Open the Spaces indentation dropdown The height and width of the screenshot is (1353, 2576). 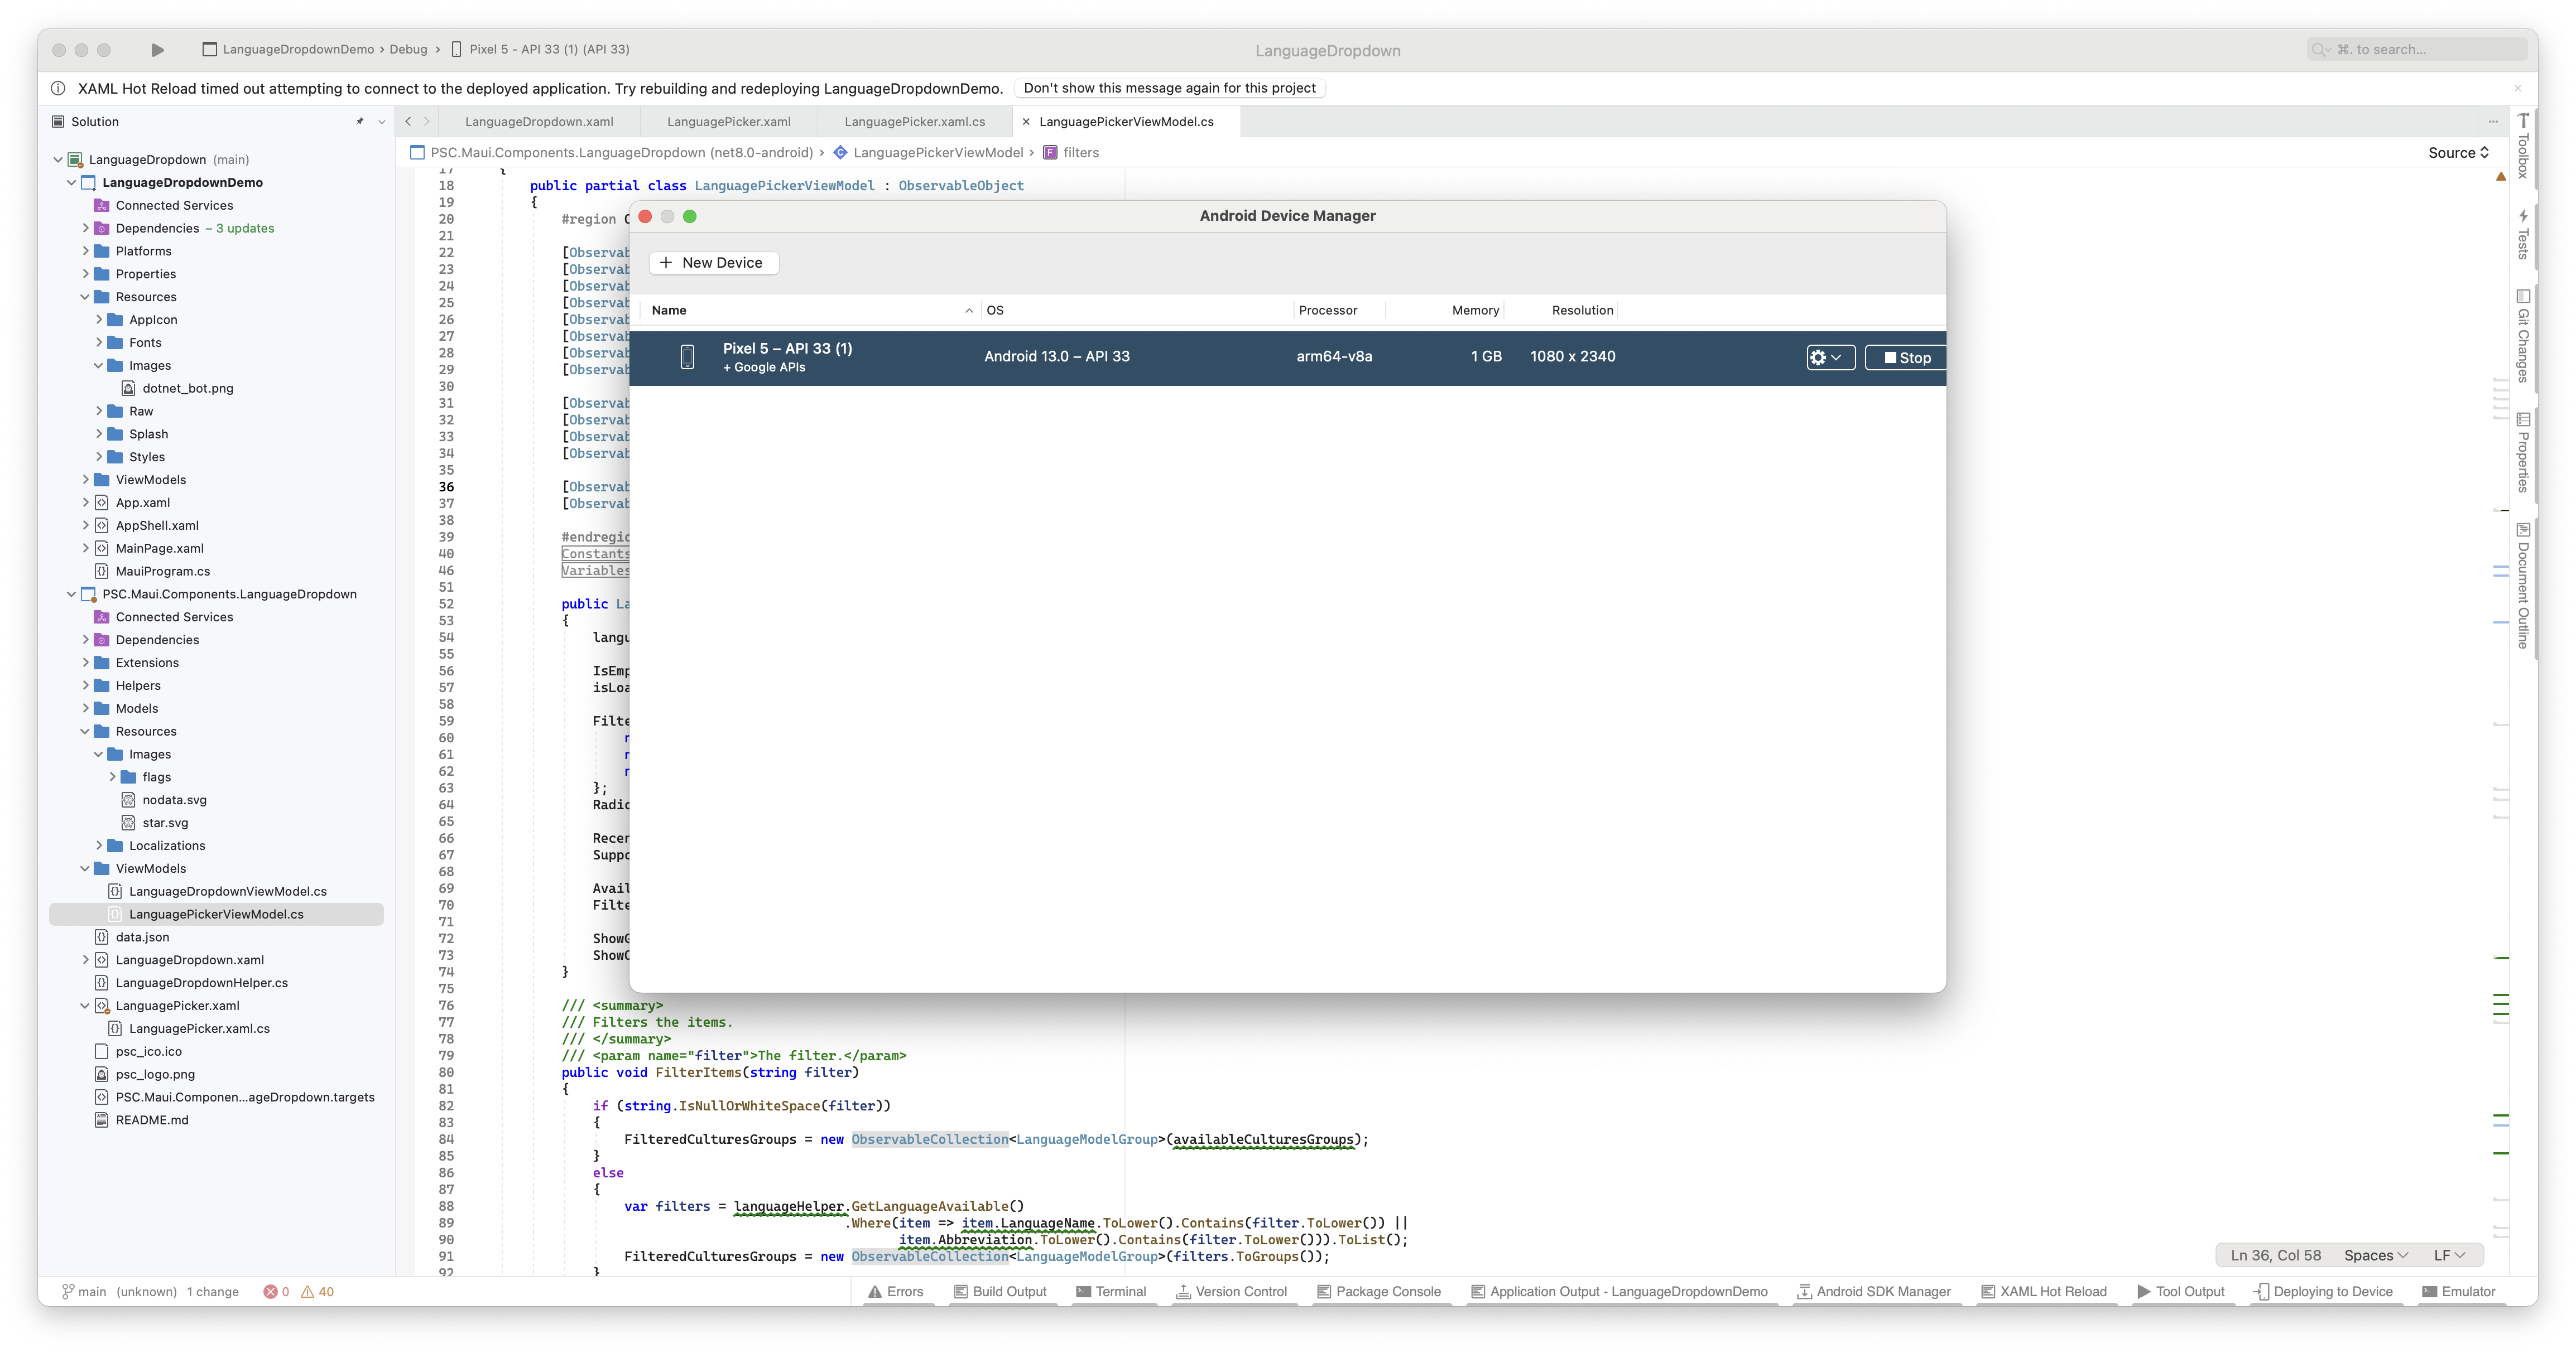pyautogui.click(x=2376, y=1255)
